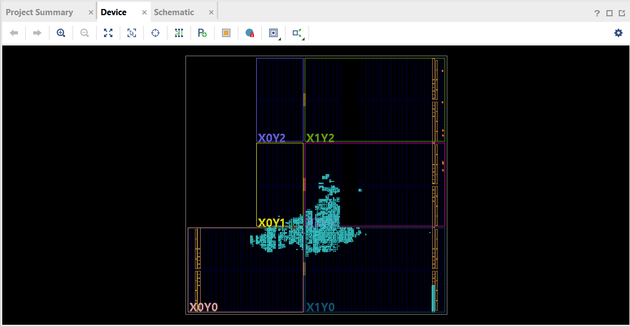Click the Next (forward arrow) toolbar icon
The image size is (630, 327).
point(37,33)
